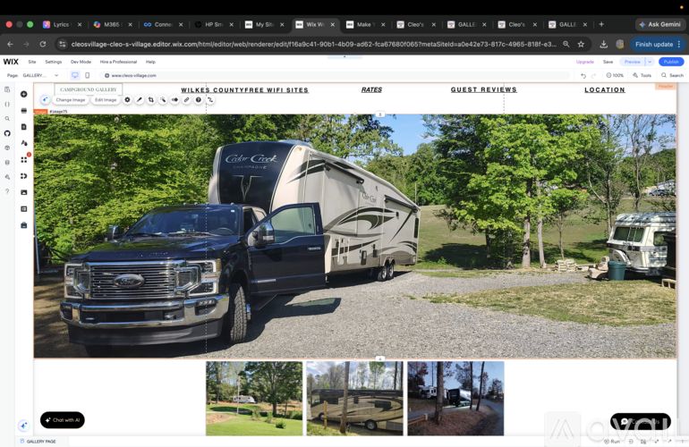Open the Add Apps grid icon

(24, 160)
